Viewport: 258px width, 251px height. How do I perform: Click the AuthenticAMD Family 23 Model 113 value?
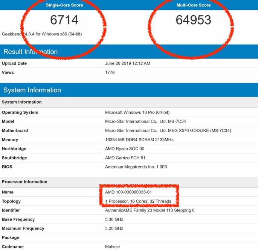(x=150, y=210)
